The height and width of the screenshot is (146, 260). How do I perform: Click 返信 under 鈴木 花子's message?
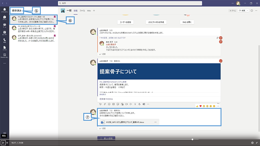pos(102,54)
